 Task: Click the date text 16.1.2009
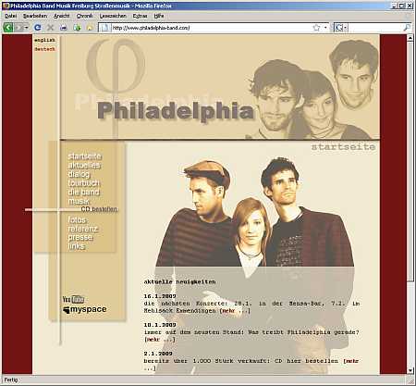(x=160, y=296)
